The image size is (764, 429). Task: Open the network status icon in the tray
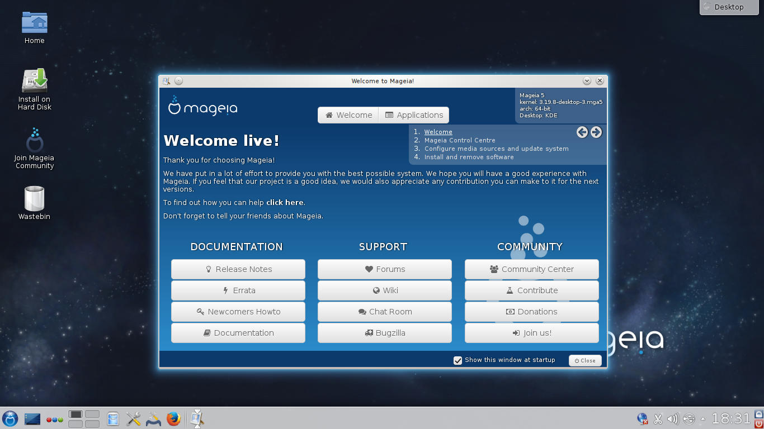642,418
